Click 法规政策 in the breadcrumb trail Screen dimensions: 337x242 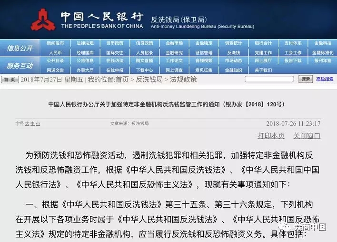183,80
